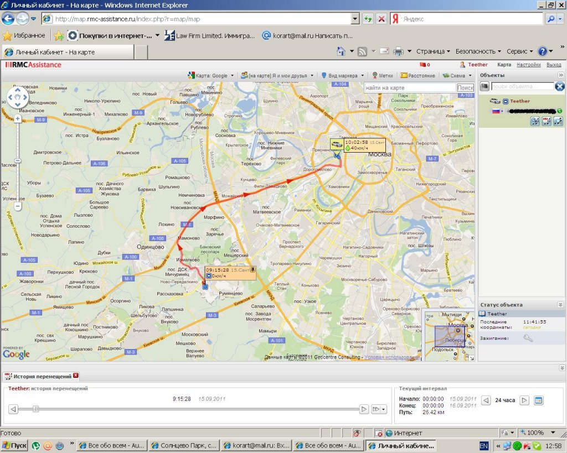The width and height of the screenshot is (567, 453).
Task: Click the Пуск Start button
Action: [x=15, y=446]
